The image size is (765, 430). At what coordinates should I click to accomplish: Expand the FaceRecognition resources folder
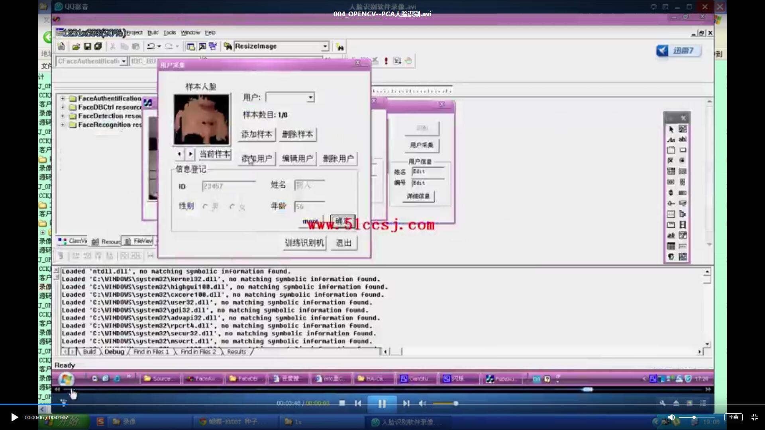[63, 125]
